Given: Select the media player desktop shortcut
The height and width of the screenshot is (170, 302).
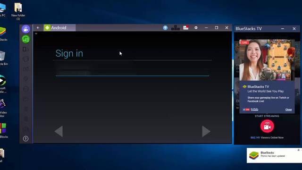Looking at the screenshot, I should [x=3, y=84].
